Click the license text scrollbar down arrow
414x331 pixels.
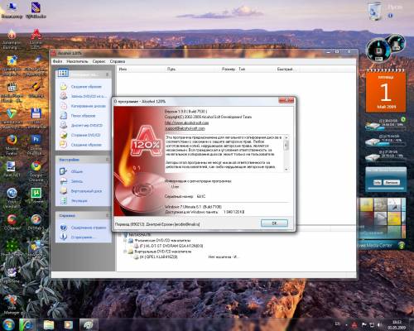point(286,169)
